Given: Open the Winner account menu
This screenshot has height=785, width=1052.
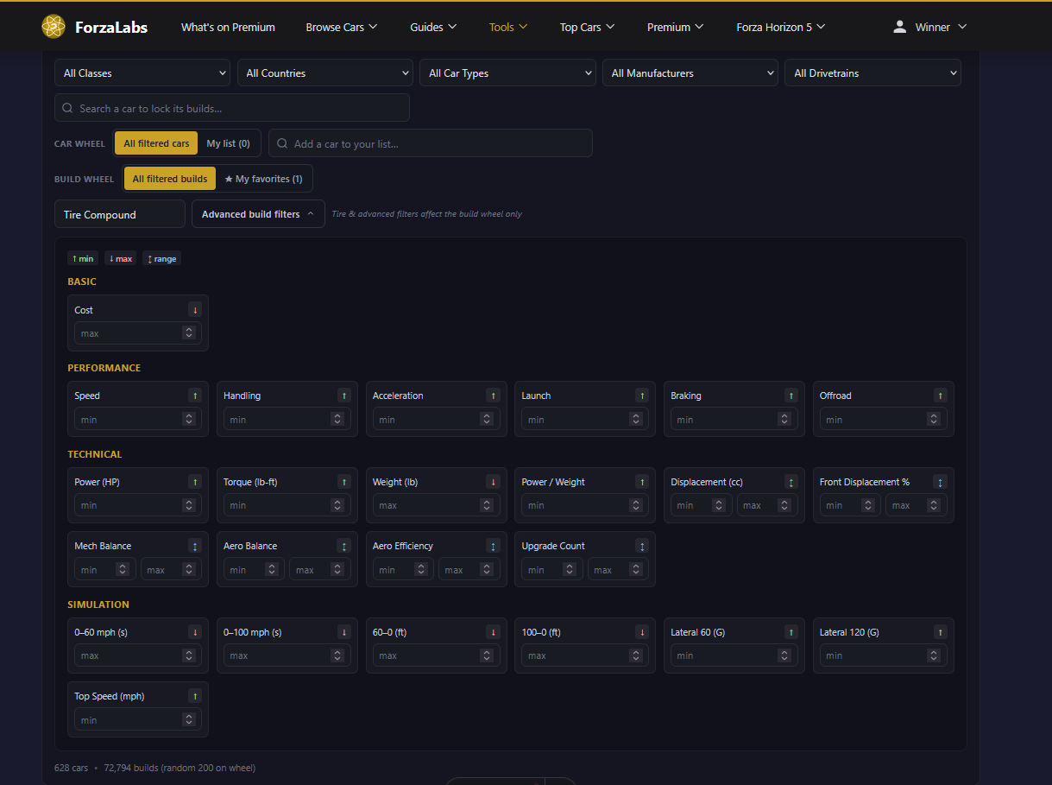Looking at the screenshot, I should click(929, 27).
